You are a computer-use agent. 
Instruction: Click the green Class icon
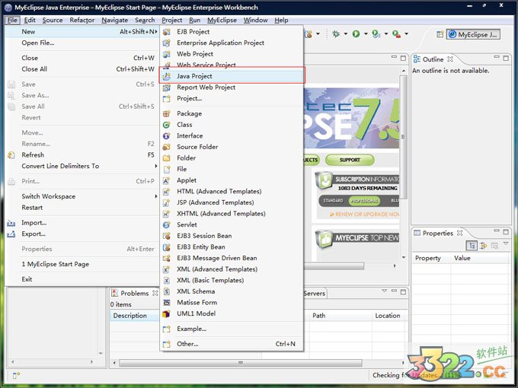pos(167,125)
